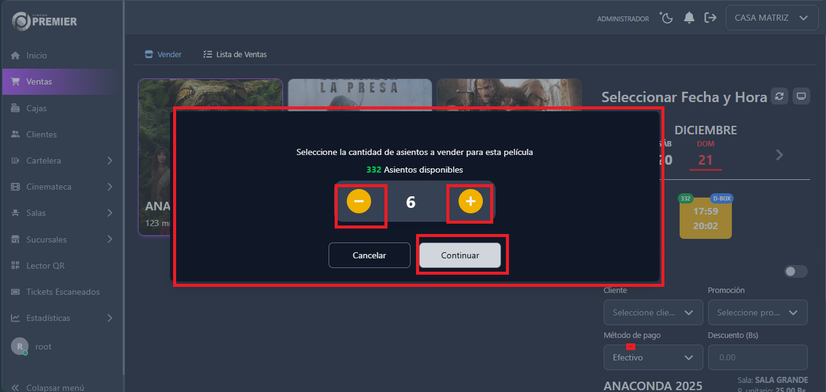Switch to the Lista de Ventas tab

[x=235, y=54]
